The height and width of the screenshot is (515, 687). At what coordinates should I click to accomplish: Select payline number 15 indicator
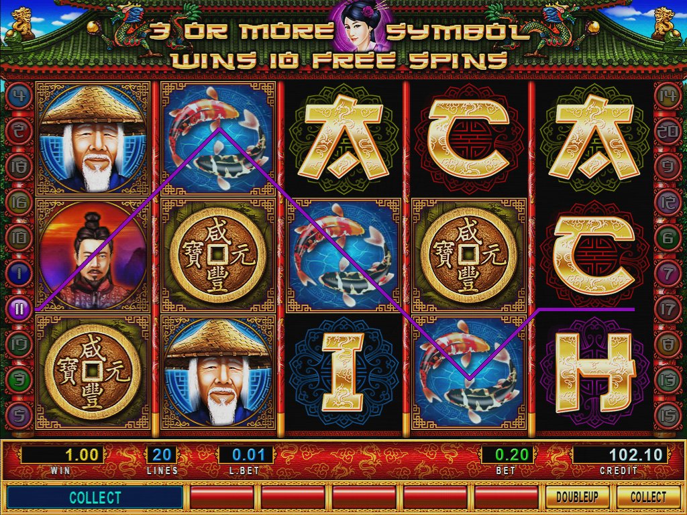(668, 415)
